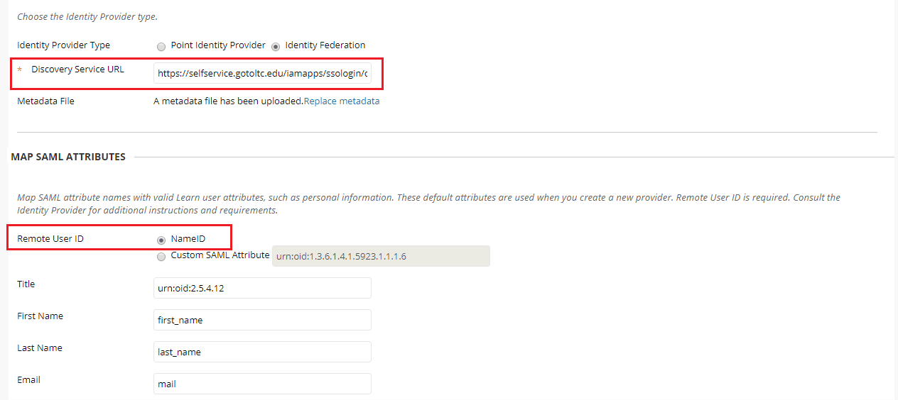Click the Discovery Service URL input field

[x=262, y=73]
